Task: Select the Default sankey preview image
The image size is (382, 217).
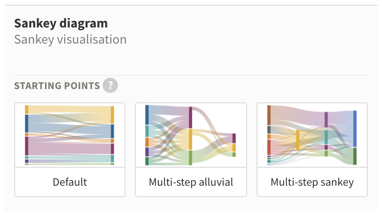Action: pyautogui.click(x=70, y=135)
